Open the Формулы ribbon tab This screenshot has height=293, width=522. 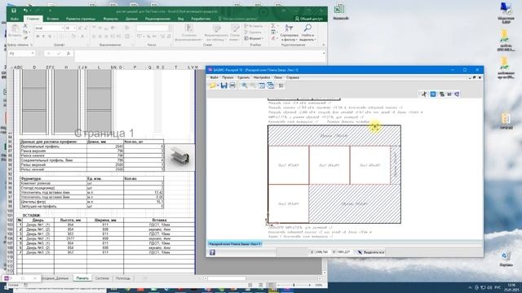[x=111, y=19]
